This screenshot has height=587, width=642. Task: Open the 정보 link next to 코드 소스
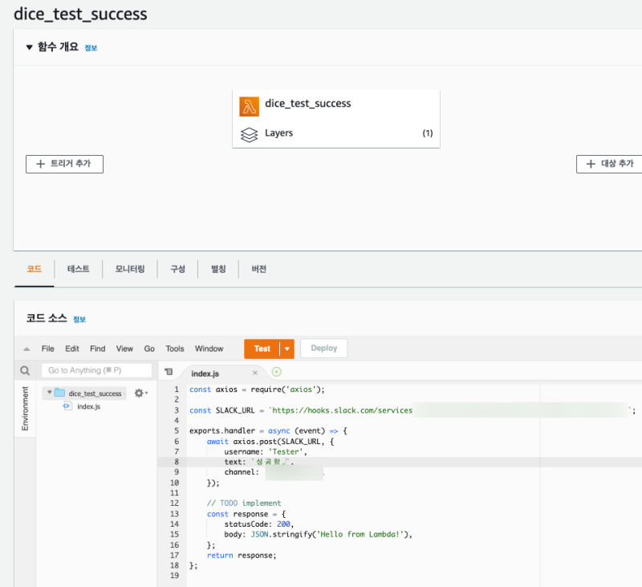(79, 320)
